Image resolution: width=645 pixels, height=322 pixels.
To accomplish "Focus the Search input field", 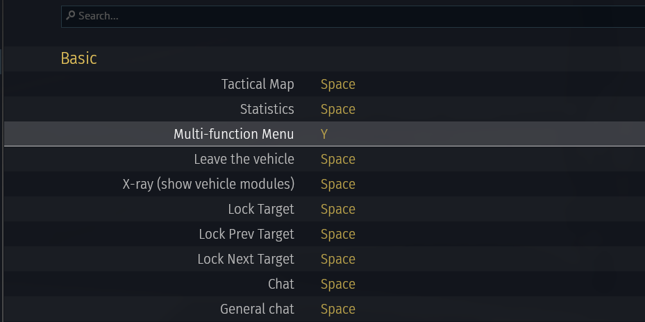I will pyautogui.click(x=353, y=17).
